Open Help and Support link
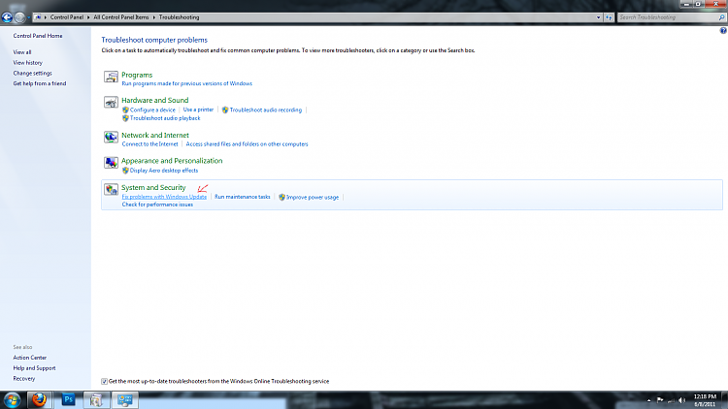This screenshot has width=728, height=409. (34, 368)
